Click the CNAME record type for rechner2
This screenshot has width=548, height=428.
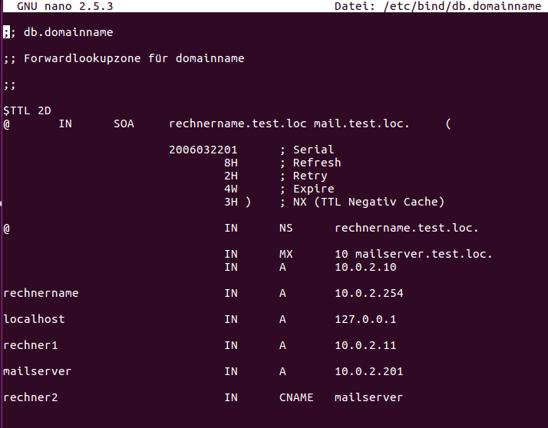click(295, 397)
